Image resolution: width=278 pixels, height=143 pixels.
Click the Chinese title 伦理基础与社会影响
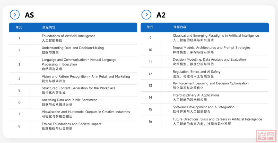tap(57, 129)
